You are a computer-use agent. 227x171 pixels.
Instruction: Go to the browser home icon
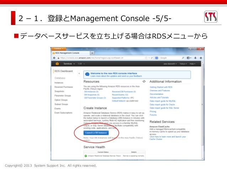coord(201,58)
